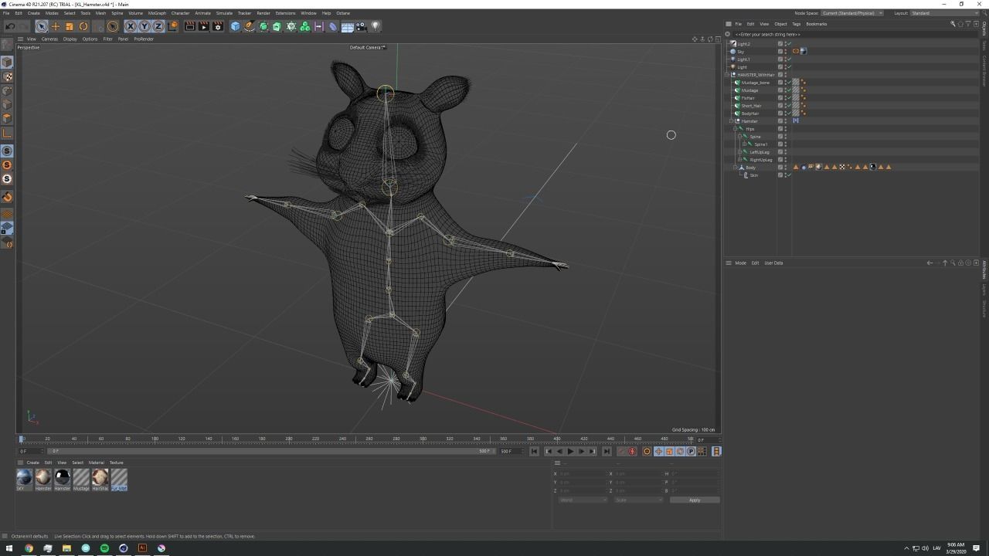Toggle Y-axis lock
Viewport: 989px width, 556px height.
tap(144, 26)
